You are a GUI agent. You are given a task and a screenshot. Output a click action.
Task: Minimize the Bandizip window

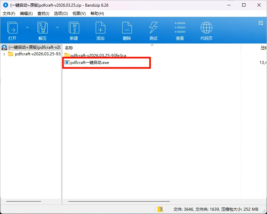(229, 5)
